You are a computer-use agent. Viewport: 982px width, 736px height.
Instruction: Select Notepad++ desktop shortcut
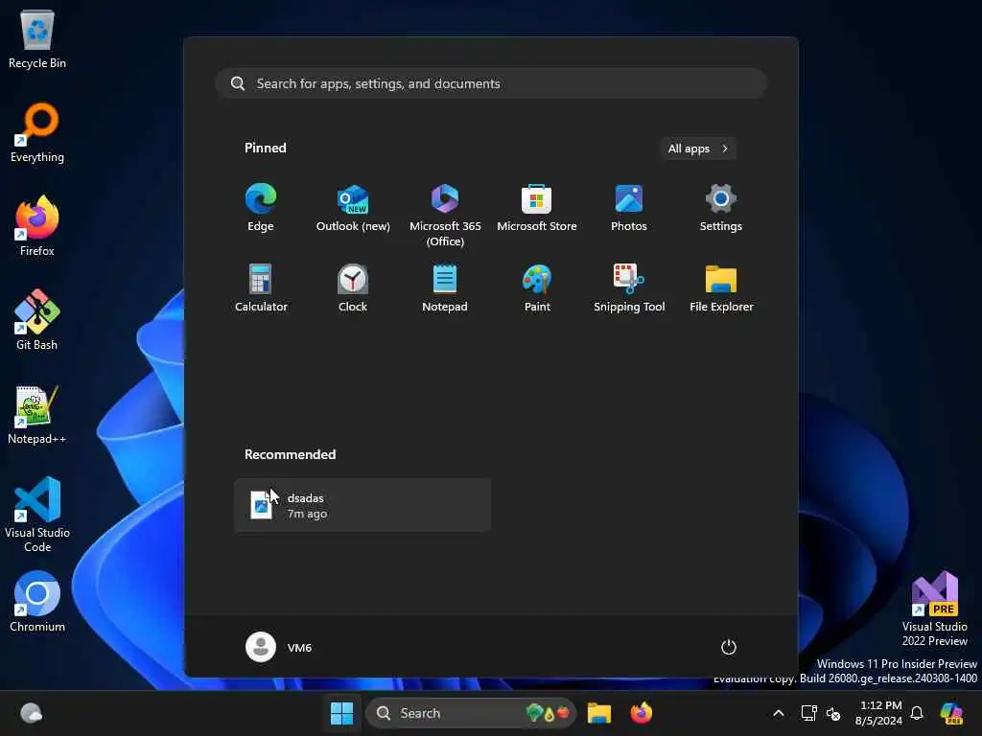pyautogui.click(x=37, y=415)
